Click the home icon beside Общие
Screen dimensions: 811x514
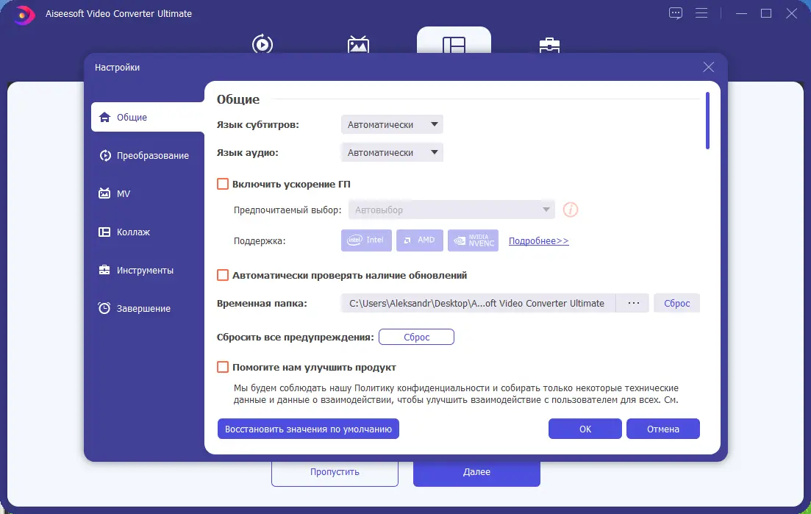(104, 118)
